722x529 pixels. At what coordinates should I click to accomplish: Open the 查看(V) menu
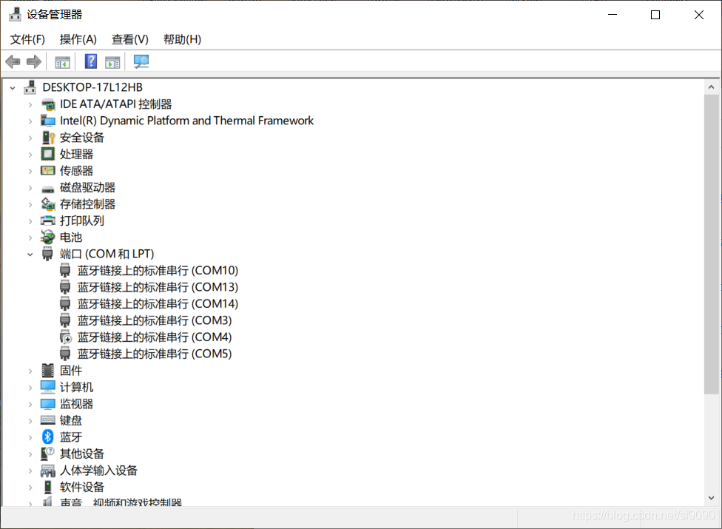pos(130,40)
